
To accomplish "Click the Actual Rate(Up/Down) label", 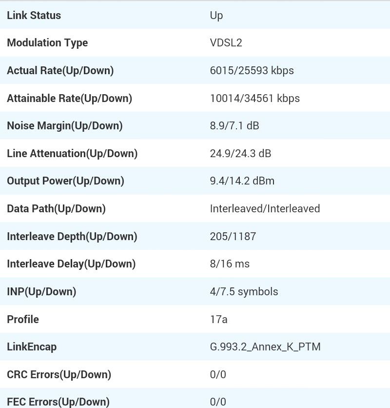I will tap(60, 70).
